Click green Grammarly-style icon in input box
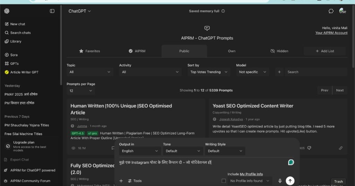Screen dimensions: 355x186 click(291, 162)
